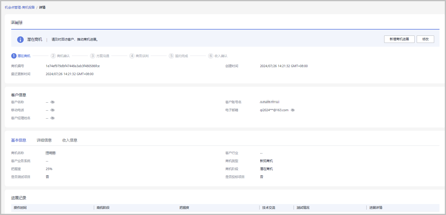Toggle visibility of 客户经理姓名

pos(53,118)
